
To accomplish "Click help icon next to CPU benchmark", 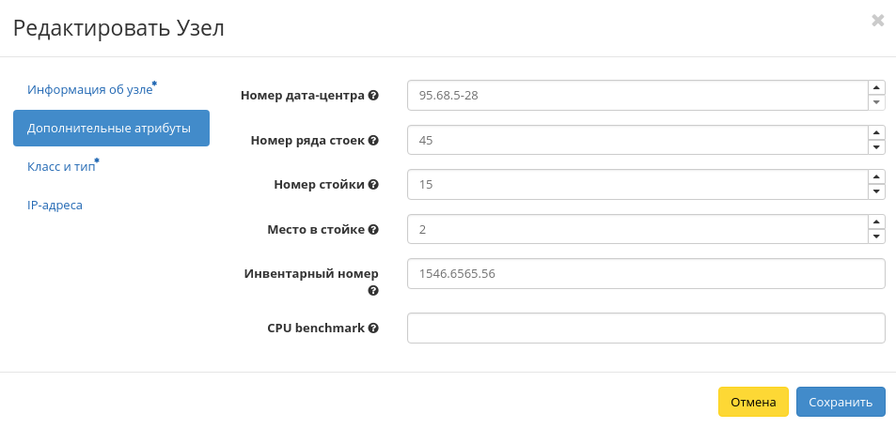I will [373, 329].
